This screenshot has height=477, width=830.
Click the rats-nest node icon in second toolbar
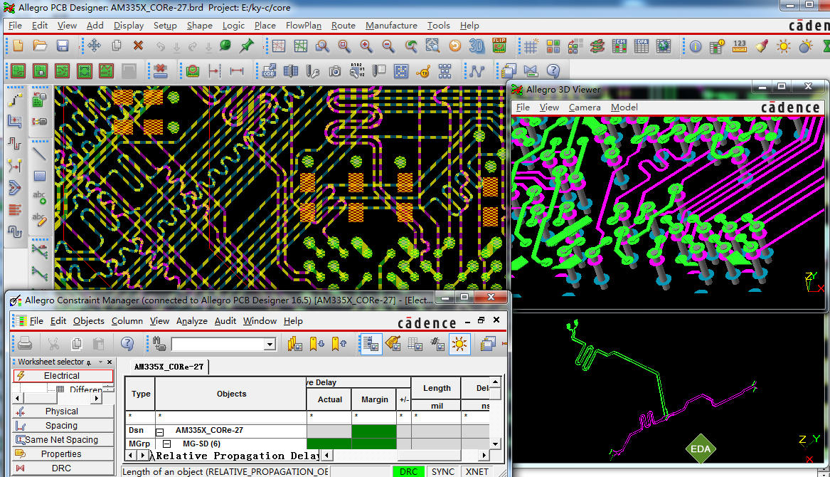coord(477,71)
